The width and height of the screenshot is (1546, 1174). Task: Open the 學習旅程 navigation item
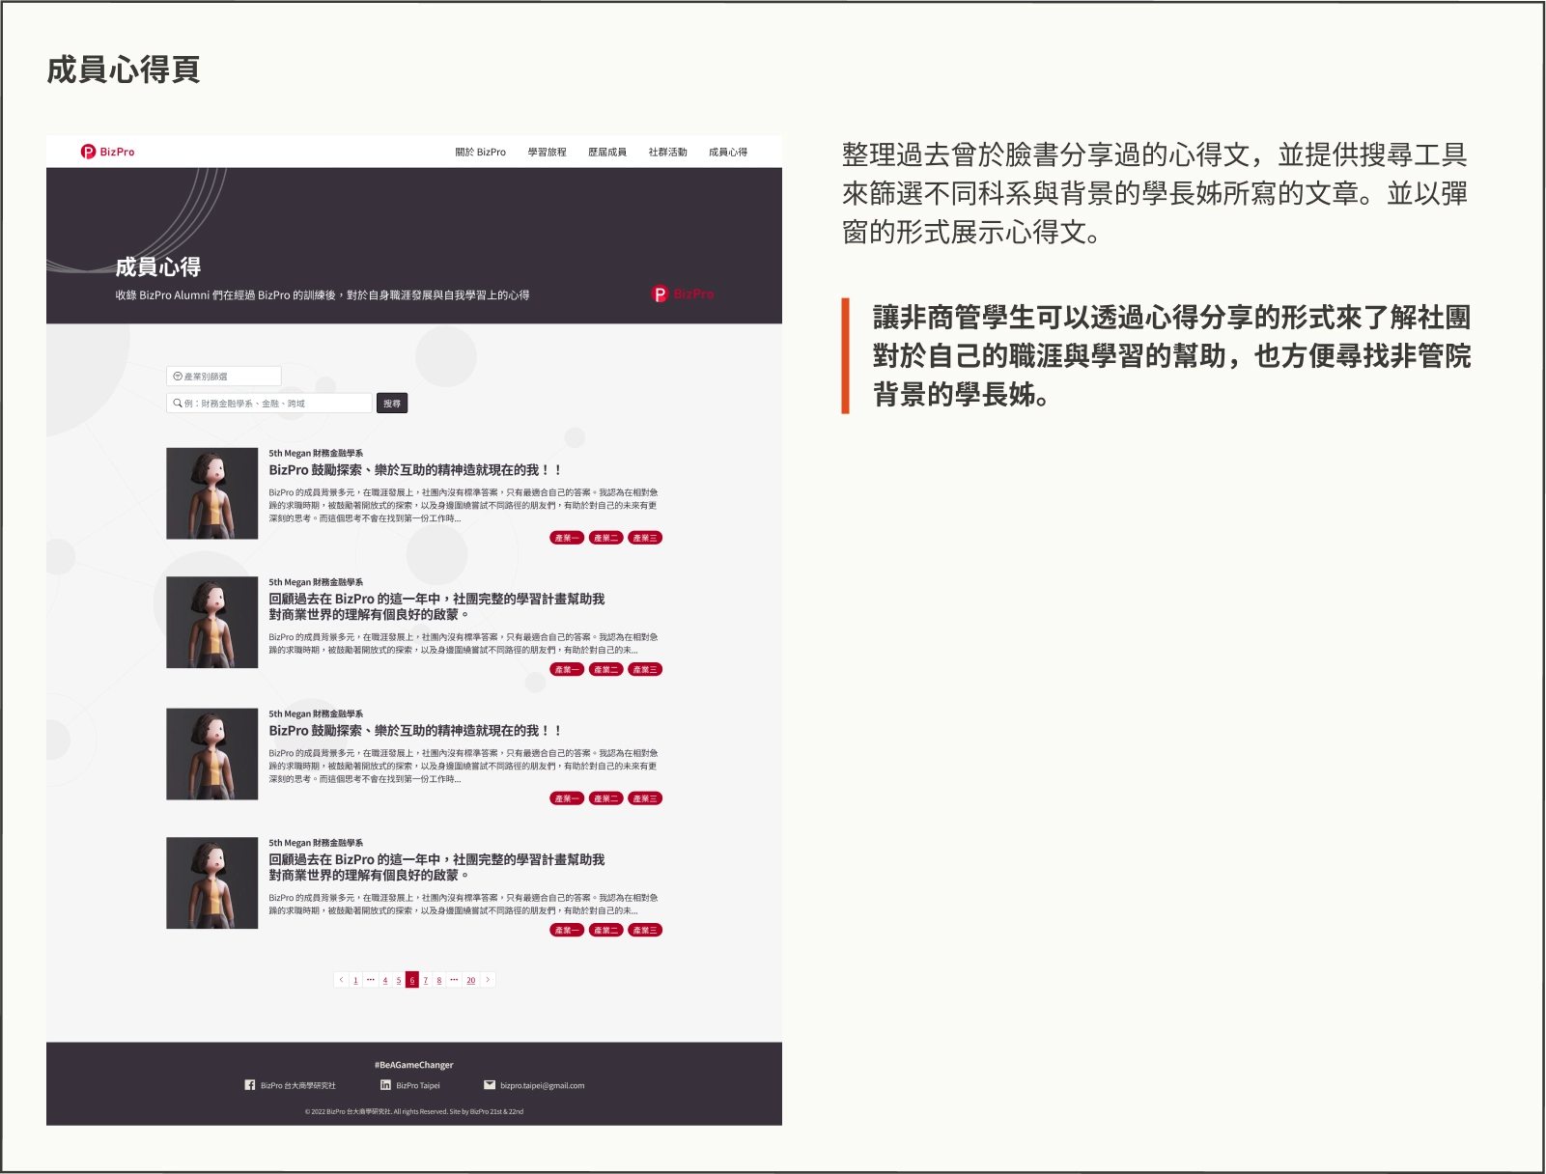547,153
